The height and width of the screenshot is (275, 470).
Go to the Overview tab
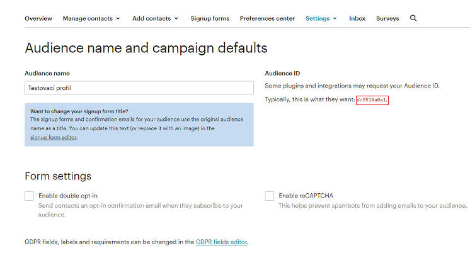tap(38, 18)
